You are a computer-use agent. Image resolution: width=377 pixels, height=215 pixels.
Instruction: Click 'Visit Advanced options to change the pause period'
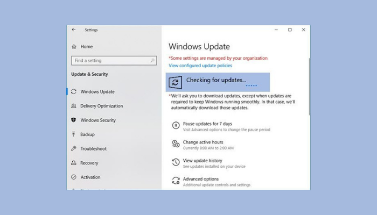(x=227, y=130)
